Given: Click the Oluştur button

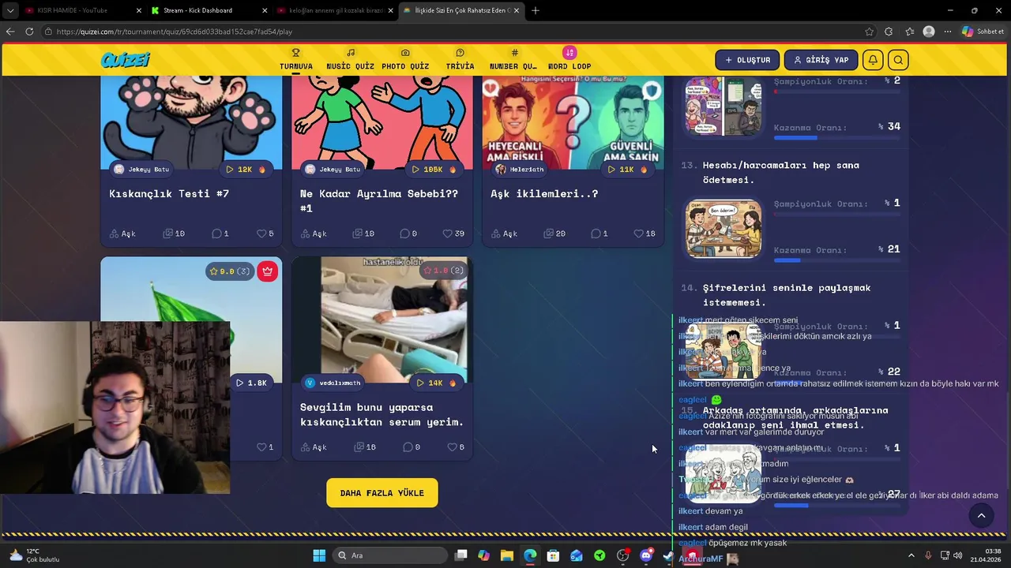Looking at the screenshot, I should point(747,60).
